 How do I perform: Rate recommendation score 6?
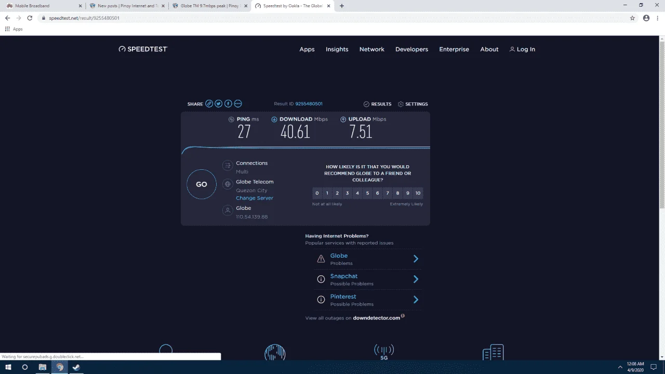378,193
